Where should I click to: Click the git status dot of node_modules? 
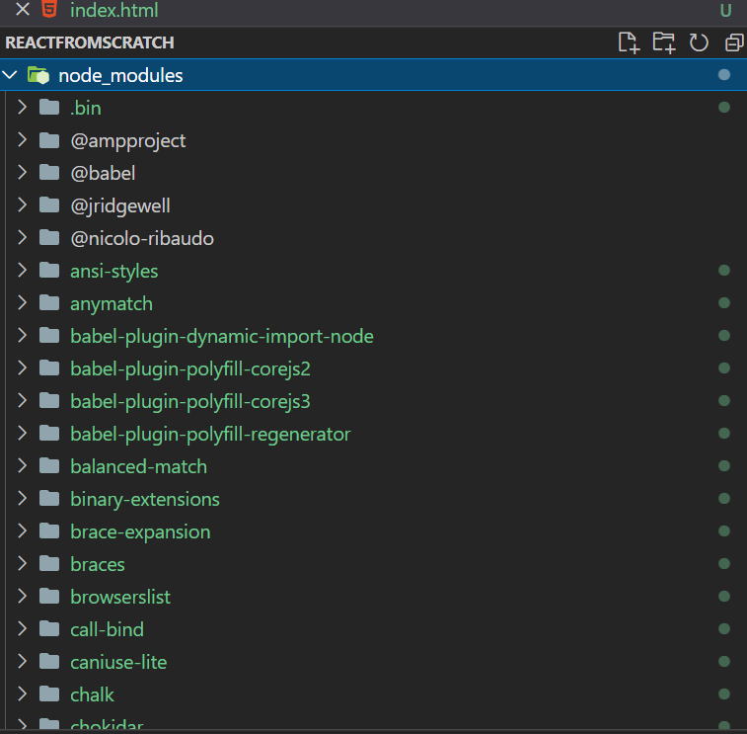pos(724,75)
